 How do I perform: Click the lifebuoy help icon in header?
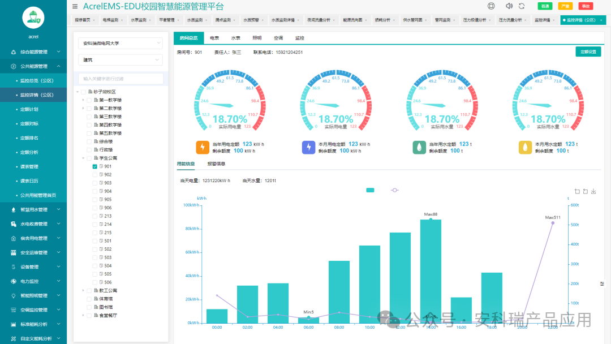[x=491, y=6]
